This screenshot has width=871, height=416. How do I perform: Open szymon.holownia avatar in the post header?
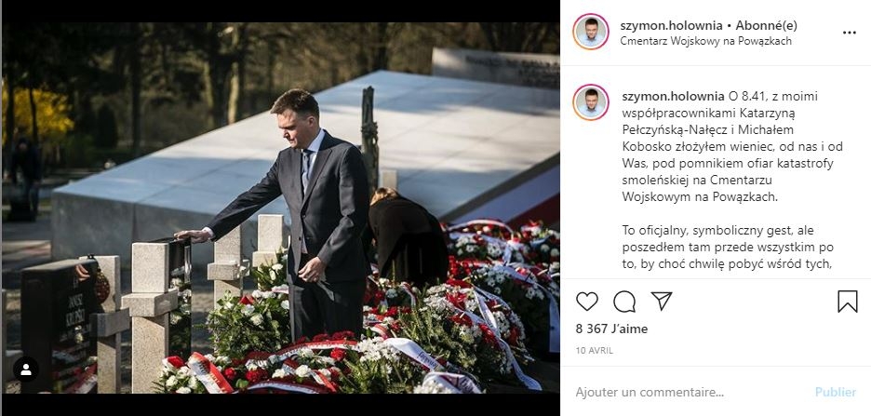pos(591,32)
